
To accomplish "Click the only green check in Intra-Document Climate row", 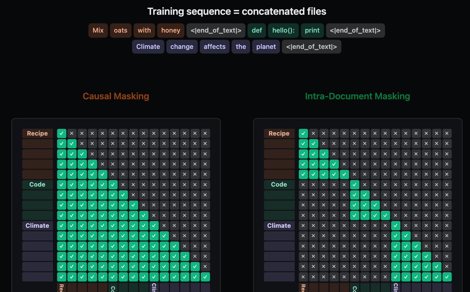I will 396,226.
